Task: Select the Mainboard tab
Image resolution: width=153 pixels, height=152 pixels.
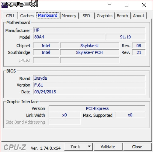Action: tap(48, 15)
